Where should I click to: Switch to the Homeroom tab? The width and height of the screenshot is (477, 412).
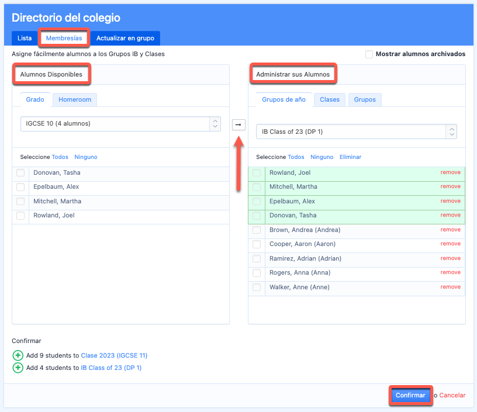pyautogui.click(x=75, y=100)
